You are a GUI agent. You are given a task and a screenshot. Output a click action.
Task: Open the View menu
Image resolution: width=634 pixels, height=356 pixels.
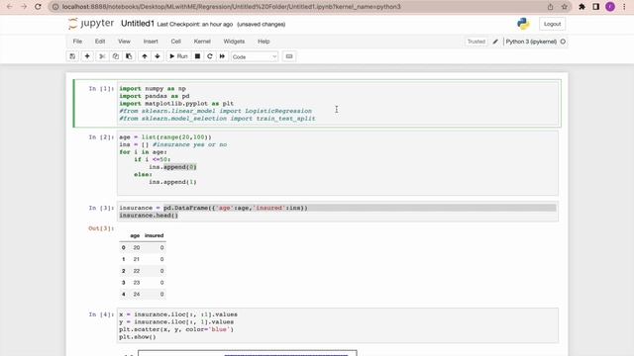pos(124,42)
